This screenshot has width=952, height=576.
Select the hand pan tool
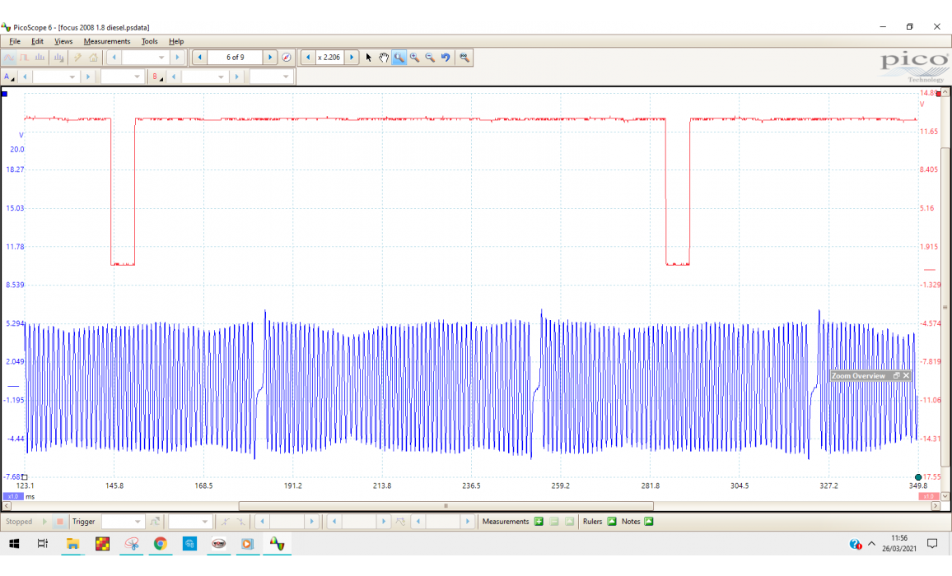click(x=384, y=58)
